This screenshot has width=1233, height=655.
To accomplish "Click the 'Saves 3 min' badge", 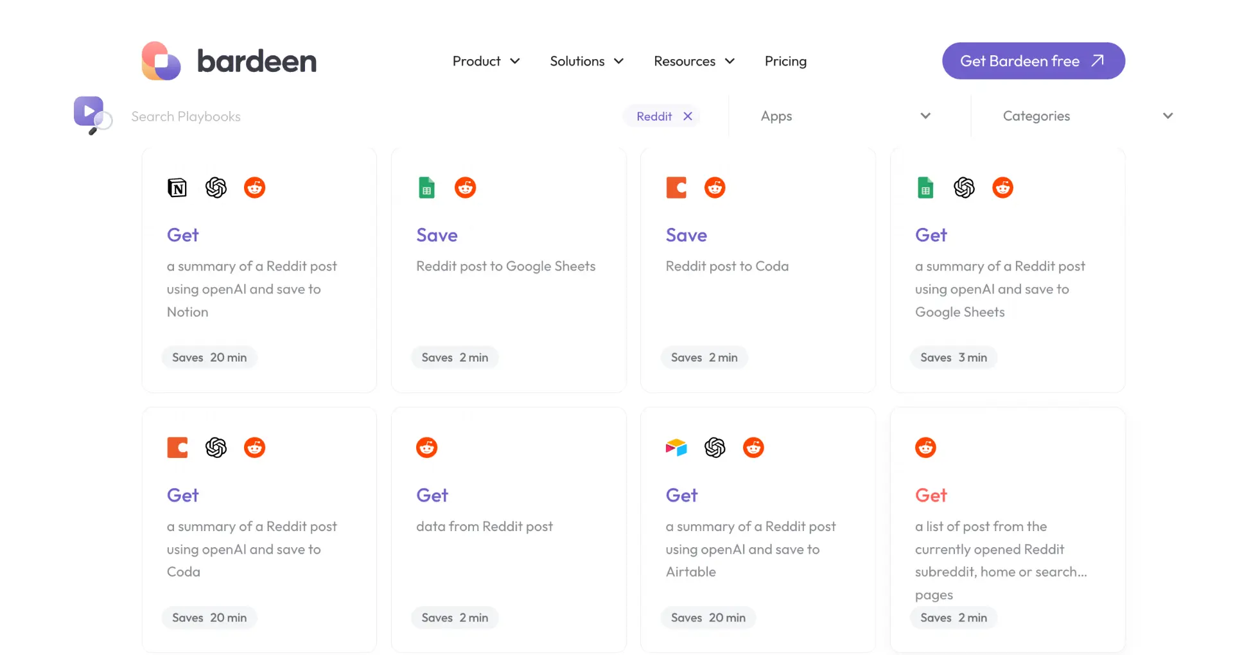I will 954,358.
